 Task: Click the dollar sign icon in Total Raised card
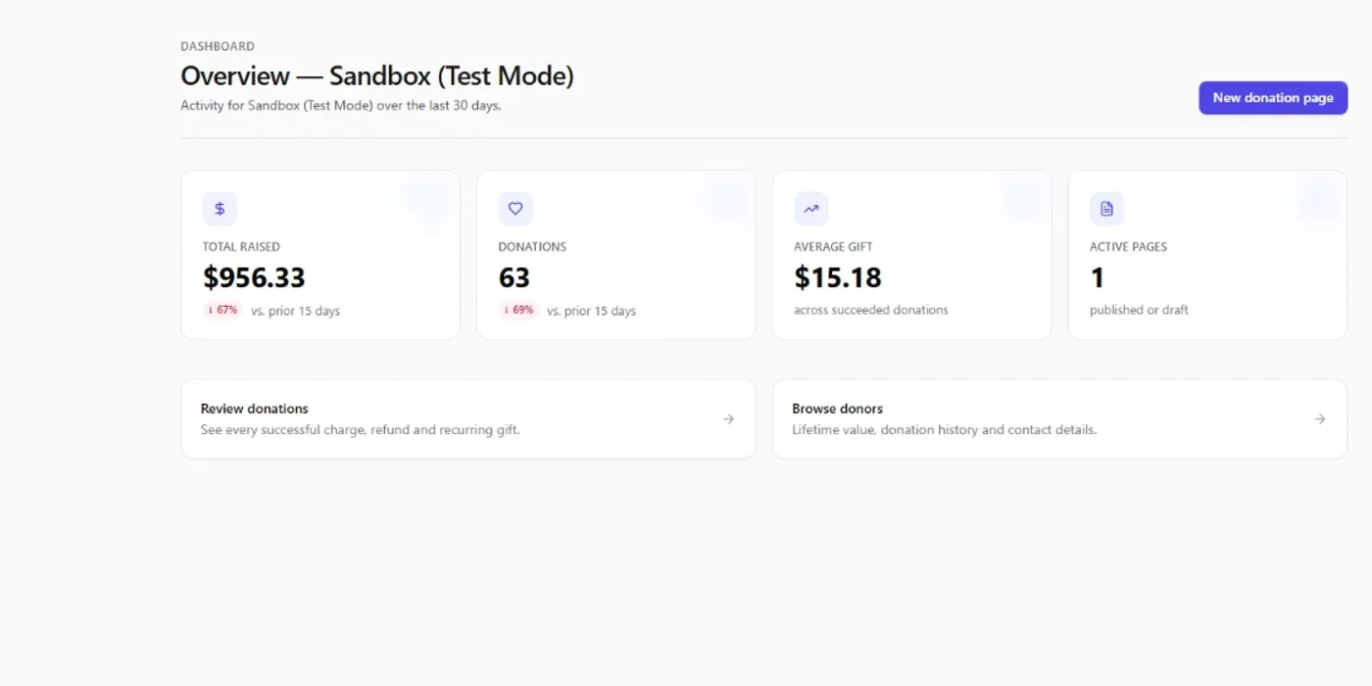220,209
